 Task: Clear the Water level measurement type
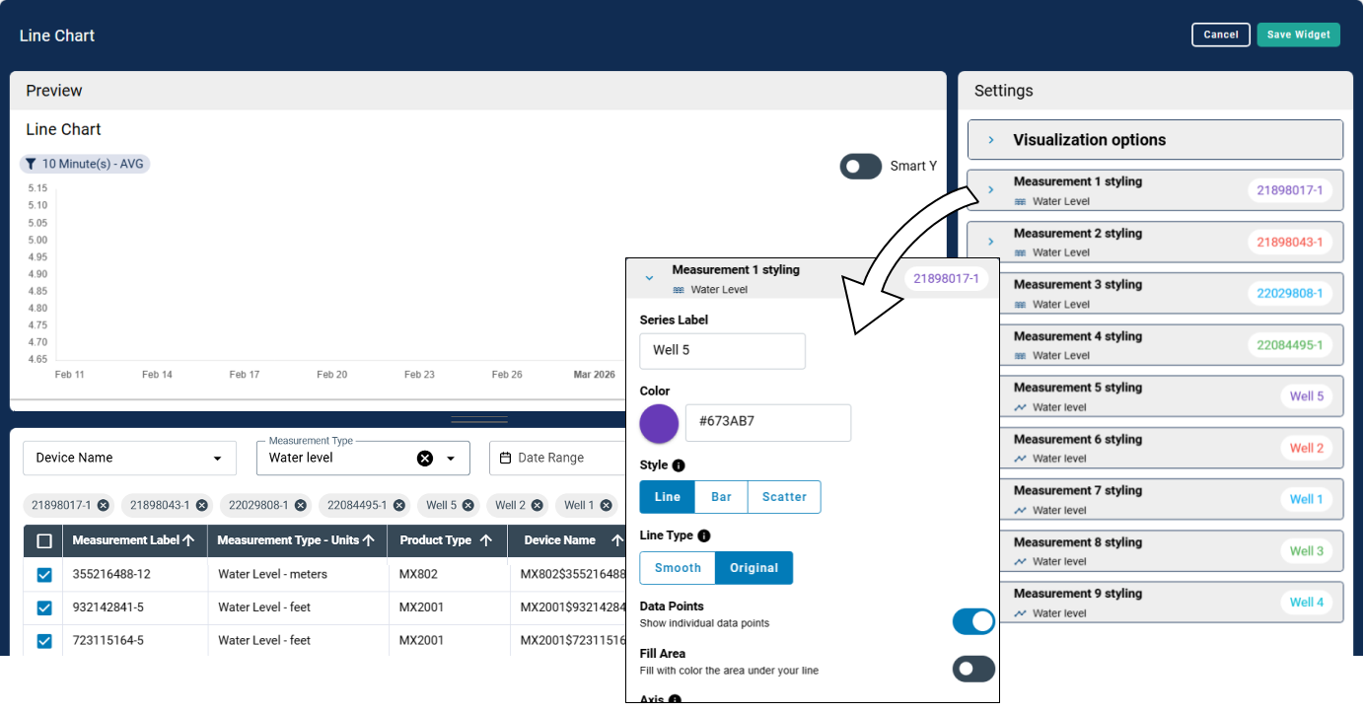425,458
